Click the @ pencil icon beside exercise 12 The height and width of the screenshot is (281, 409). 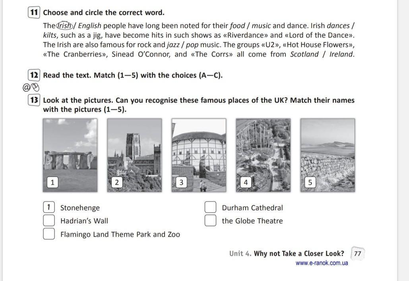[x=31, y=86]
